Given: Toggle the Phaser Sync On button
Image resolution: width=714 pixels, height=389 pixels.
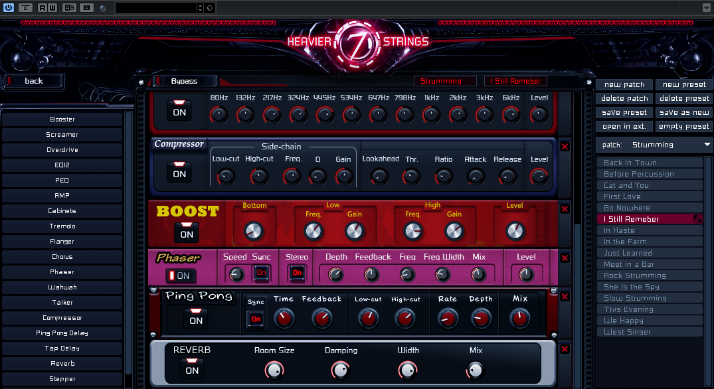Looking at the screenshot, I should 262,273.
